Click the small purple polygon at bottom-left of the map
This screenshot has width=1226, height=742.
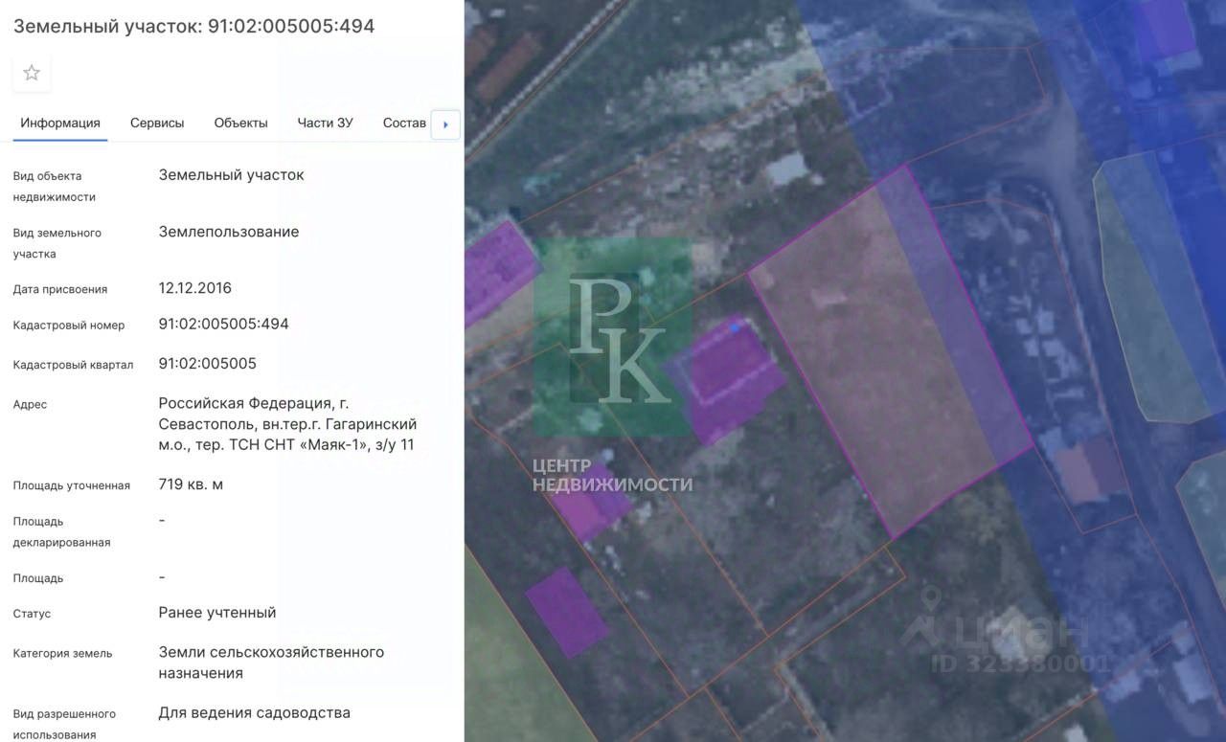(x=566, y=612)
